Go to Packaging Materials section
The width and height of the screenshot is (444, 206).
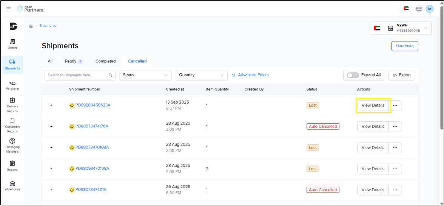click(12, 146)
